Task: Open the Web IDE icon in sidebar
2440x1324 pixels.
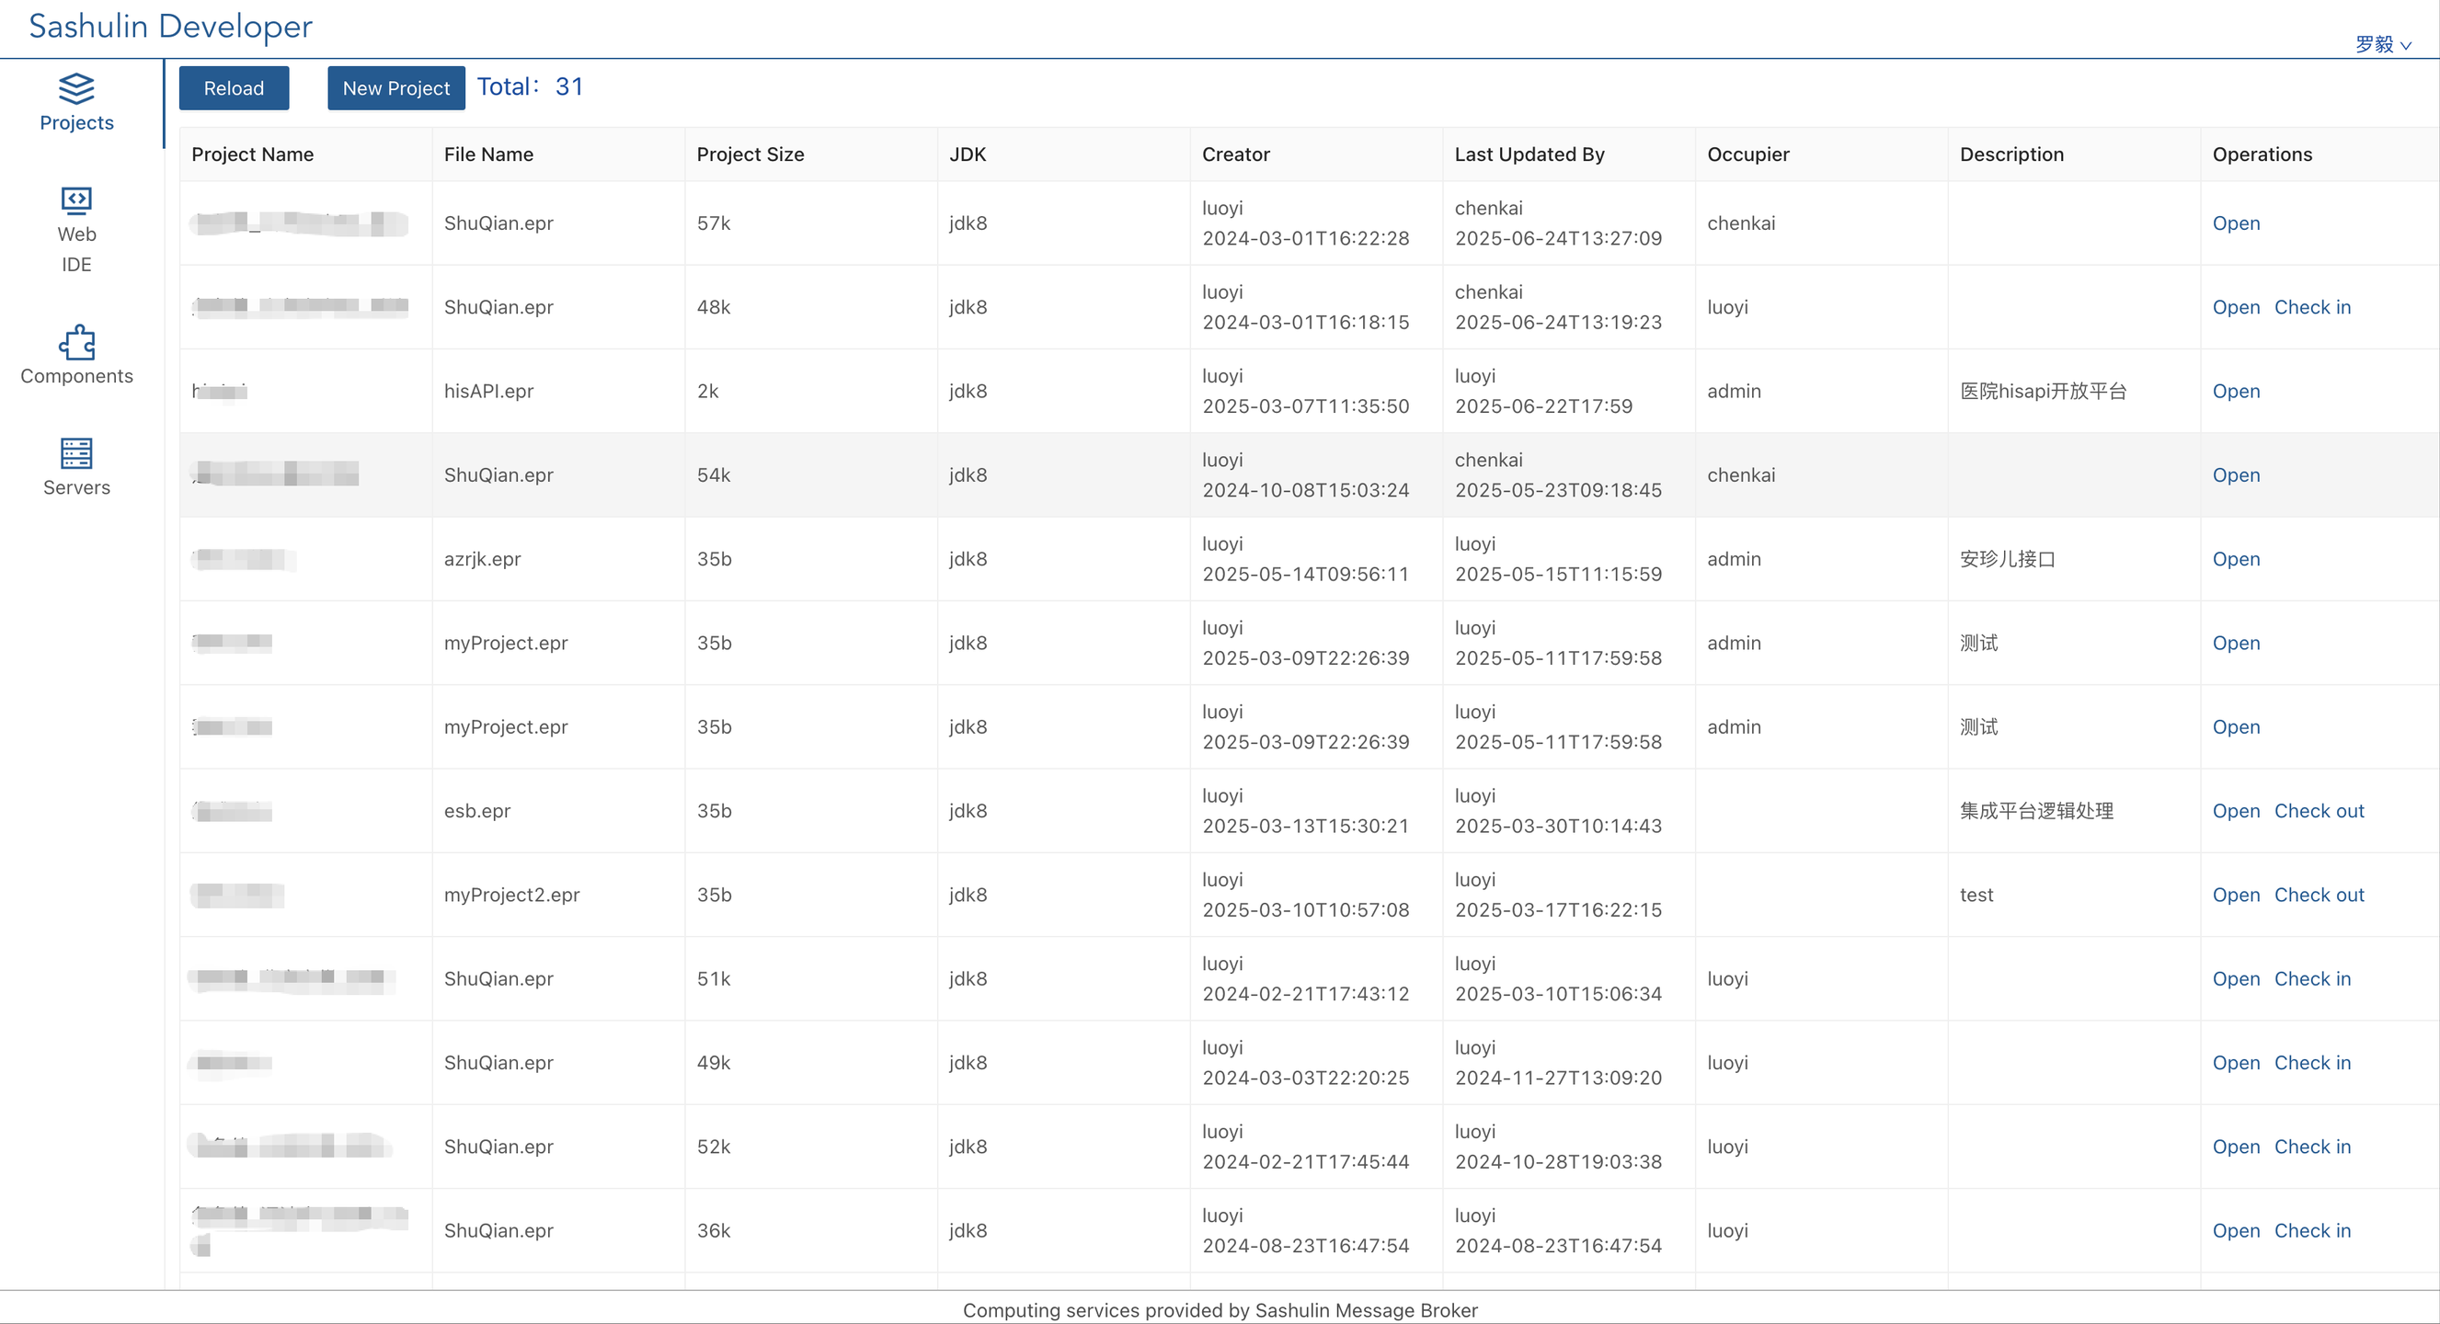Action: (x=75, y=200)
